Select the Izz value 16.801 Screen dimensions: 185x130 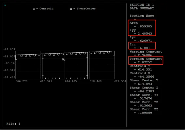pos(144,48)
